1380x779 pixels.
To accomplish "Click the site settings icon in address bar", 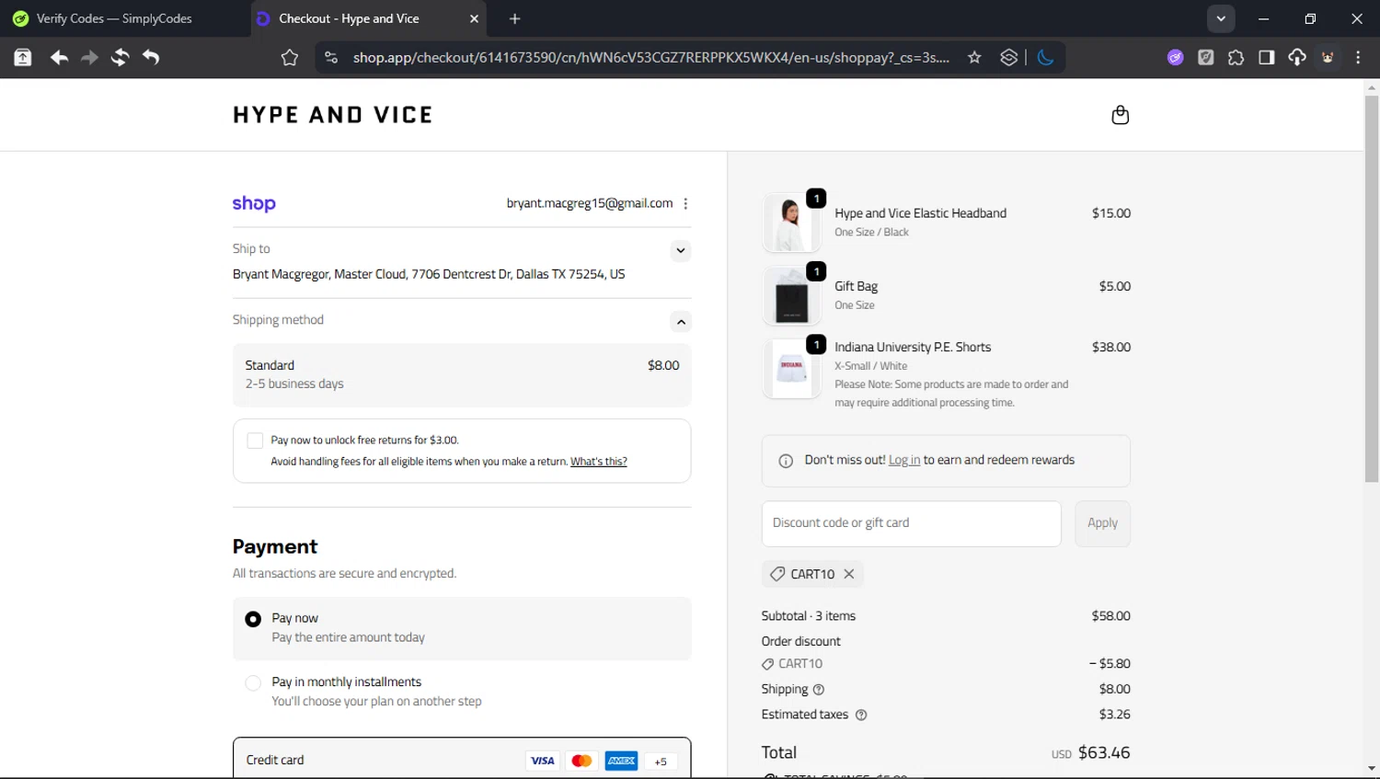I will (x=331, y=58).
